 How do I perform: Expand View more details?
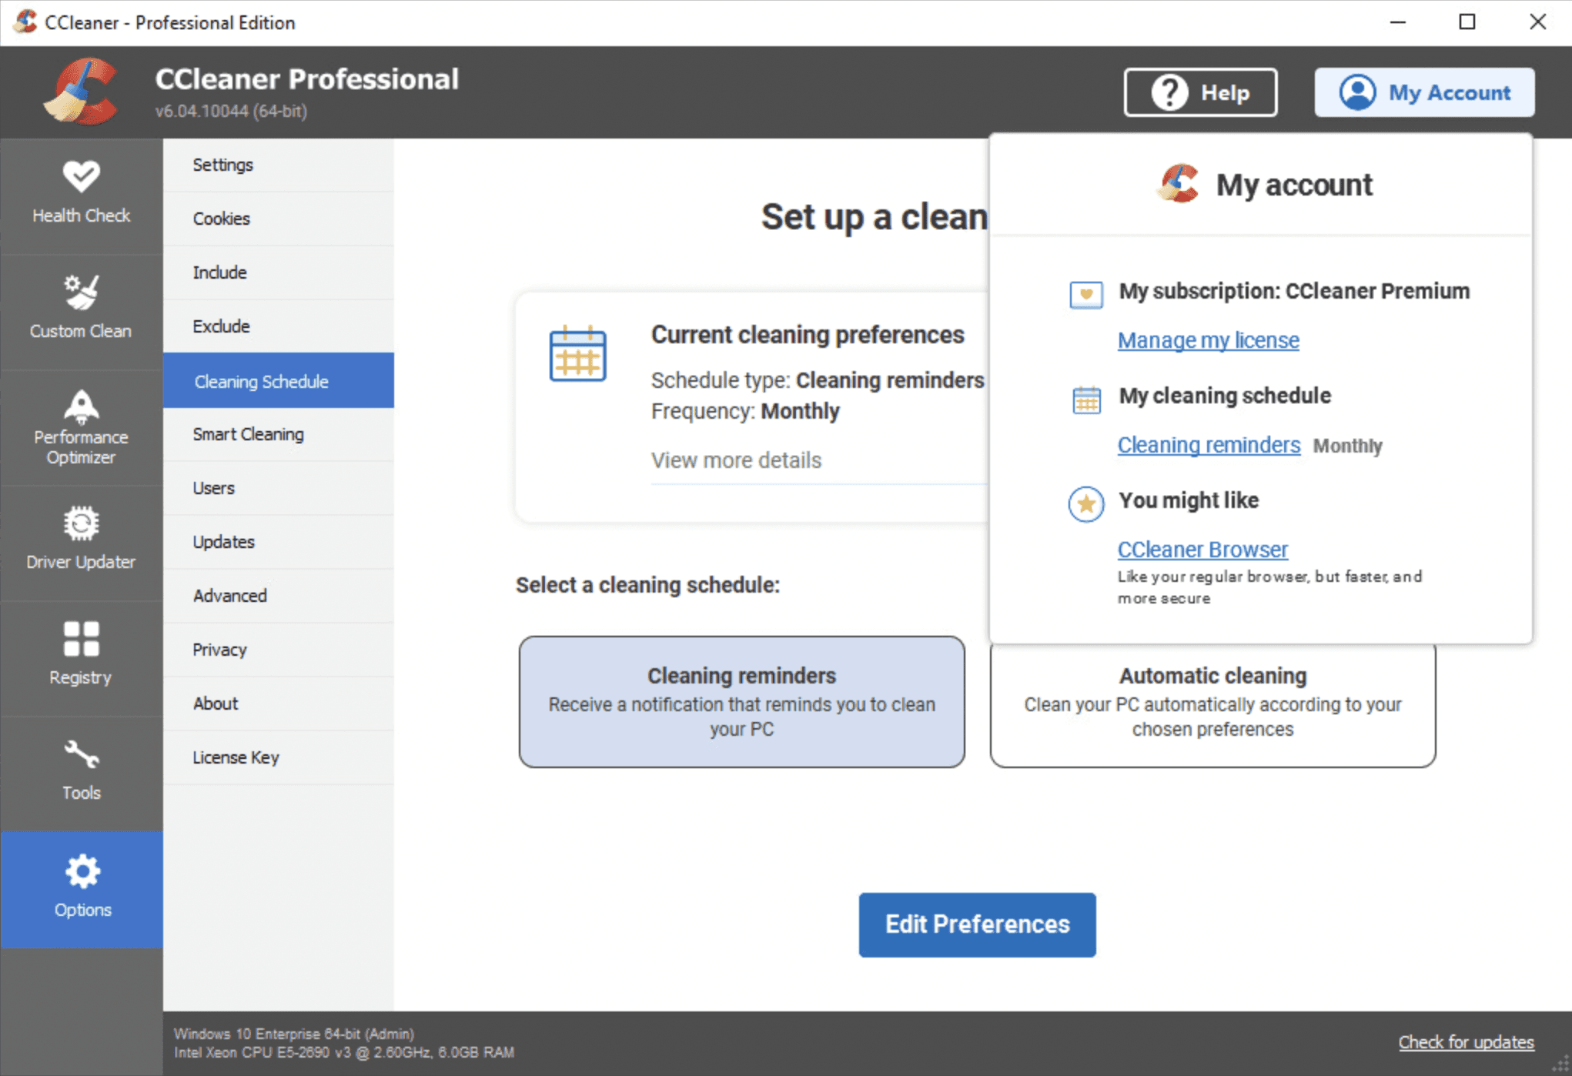pos(736,460)
